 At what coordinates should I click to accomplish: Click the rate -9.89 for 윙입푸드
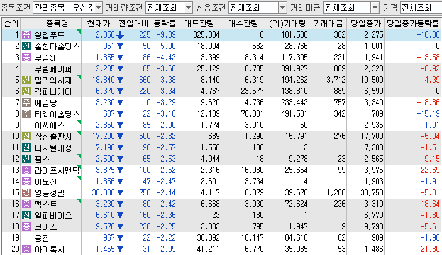coord(167,35)
